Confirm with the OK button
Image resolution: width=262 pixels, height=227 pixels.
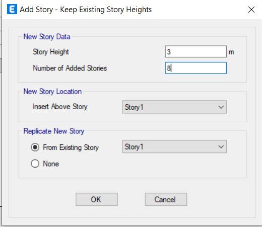[97, 199]
